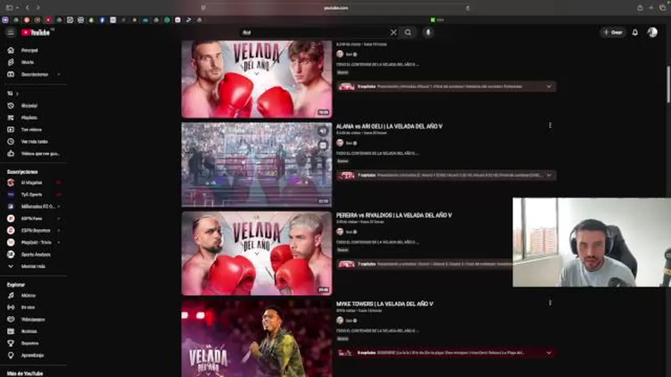671x377 pixels.
Task: Open account avatar menu
Action: pyautogui.click(x=652, y=32)
